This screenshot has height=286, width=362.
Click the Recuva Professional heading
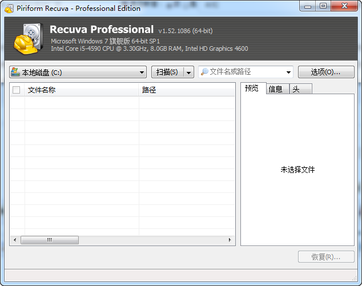(x=102, y=30)
